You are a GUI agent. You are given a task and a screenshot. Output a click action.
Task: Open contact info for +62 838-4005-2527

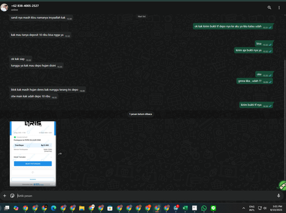pyautogui.click(x=25, y=6)
